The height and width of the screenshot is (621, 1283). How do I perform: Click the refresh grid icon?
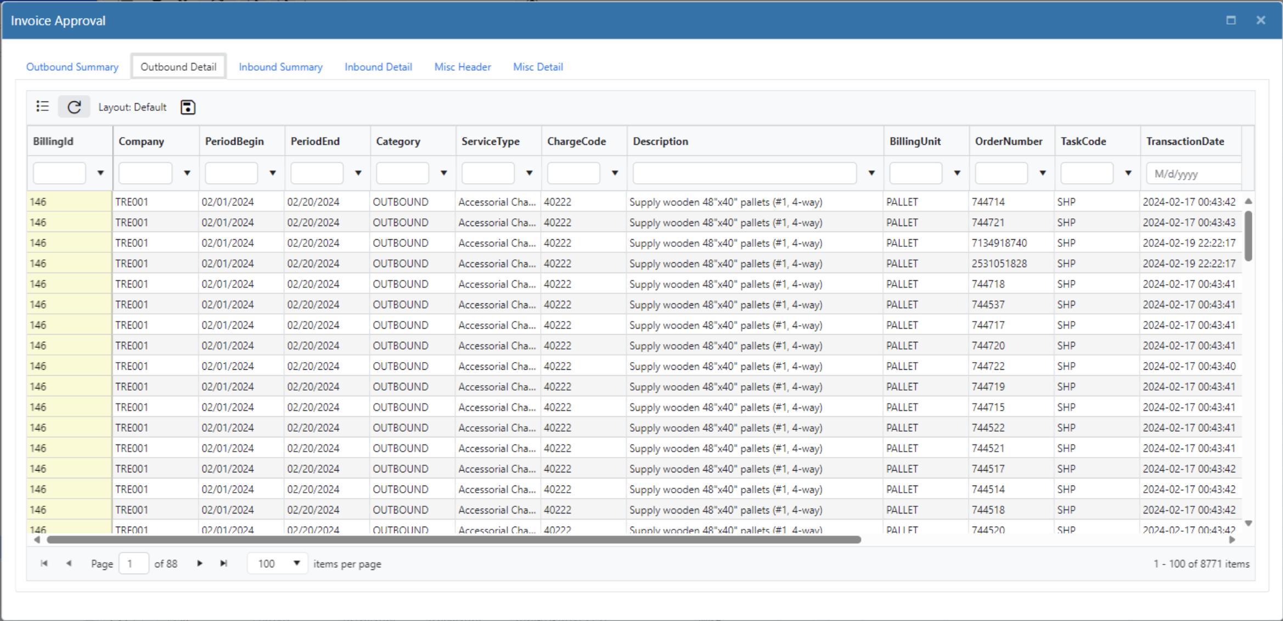[74, 106]
